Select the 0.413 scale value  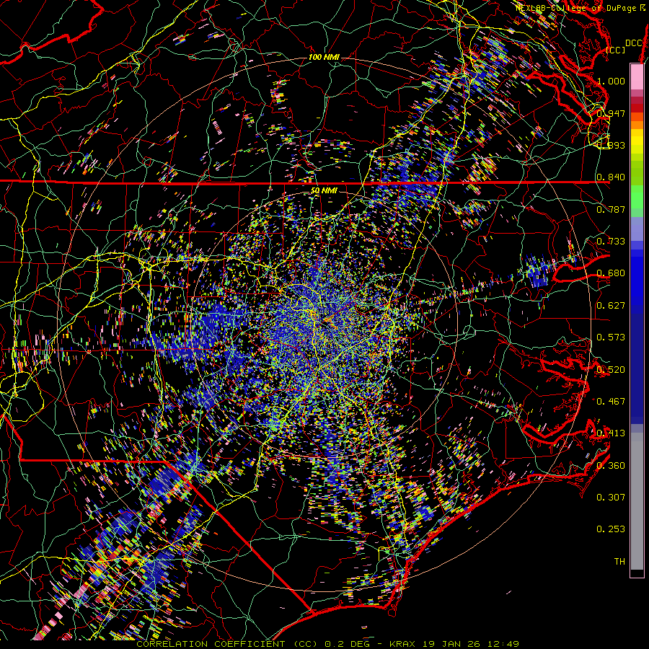pos(611,433)
